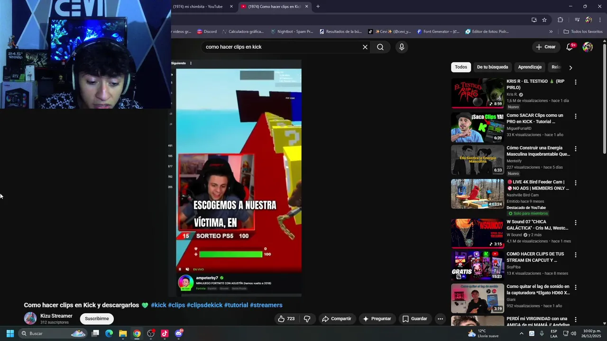This screenshot has width=607, height=341.
Task: Open the ¡Saca Clips YA! thumbnail
Action: click(x=477, y=127)
